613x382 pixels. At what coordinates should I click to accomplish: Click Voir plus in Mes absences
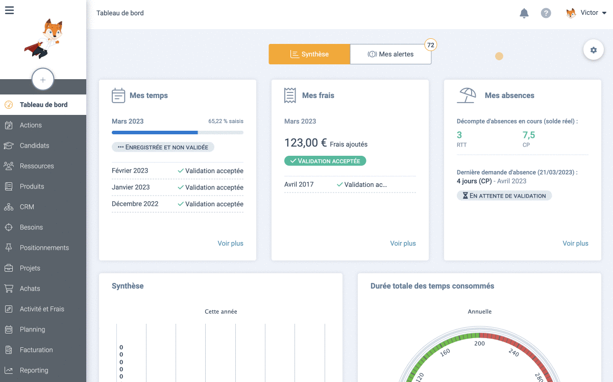point(575,244)
